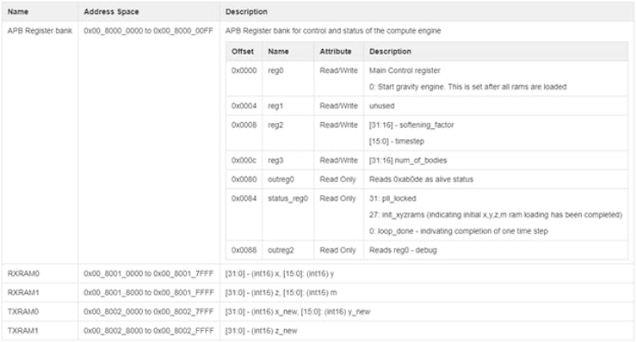
Task: Click the APB Register bank name cell
Action: click(40, 31)
